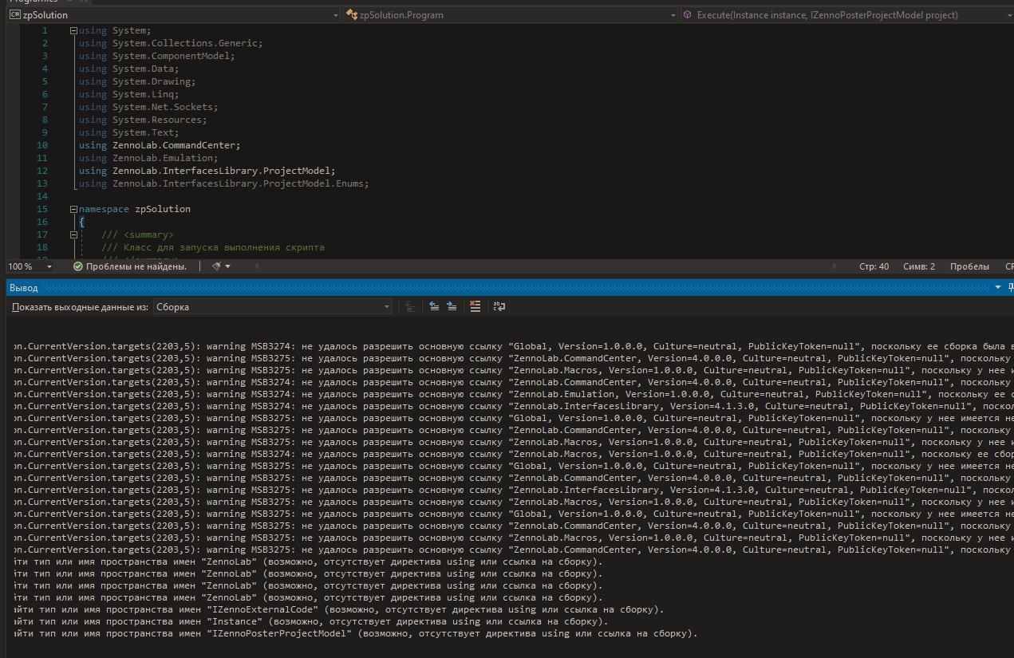
Task: Click the Стр: 40 line indicator
Action: [874, 266]
